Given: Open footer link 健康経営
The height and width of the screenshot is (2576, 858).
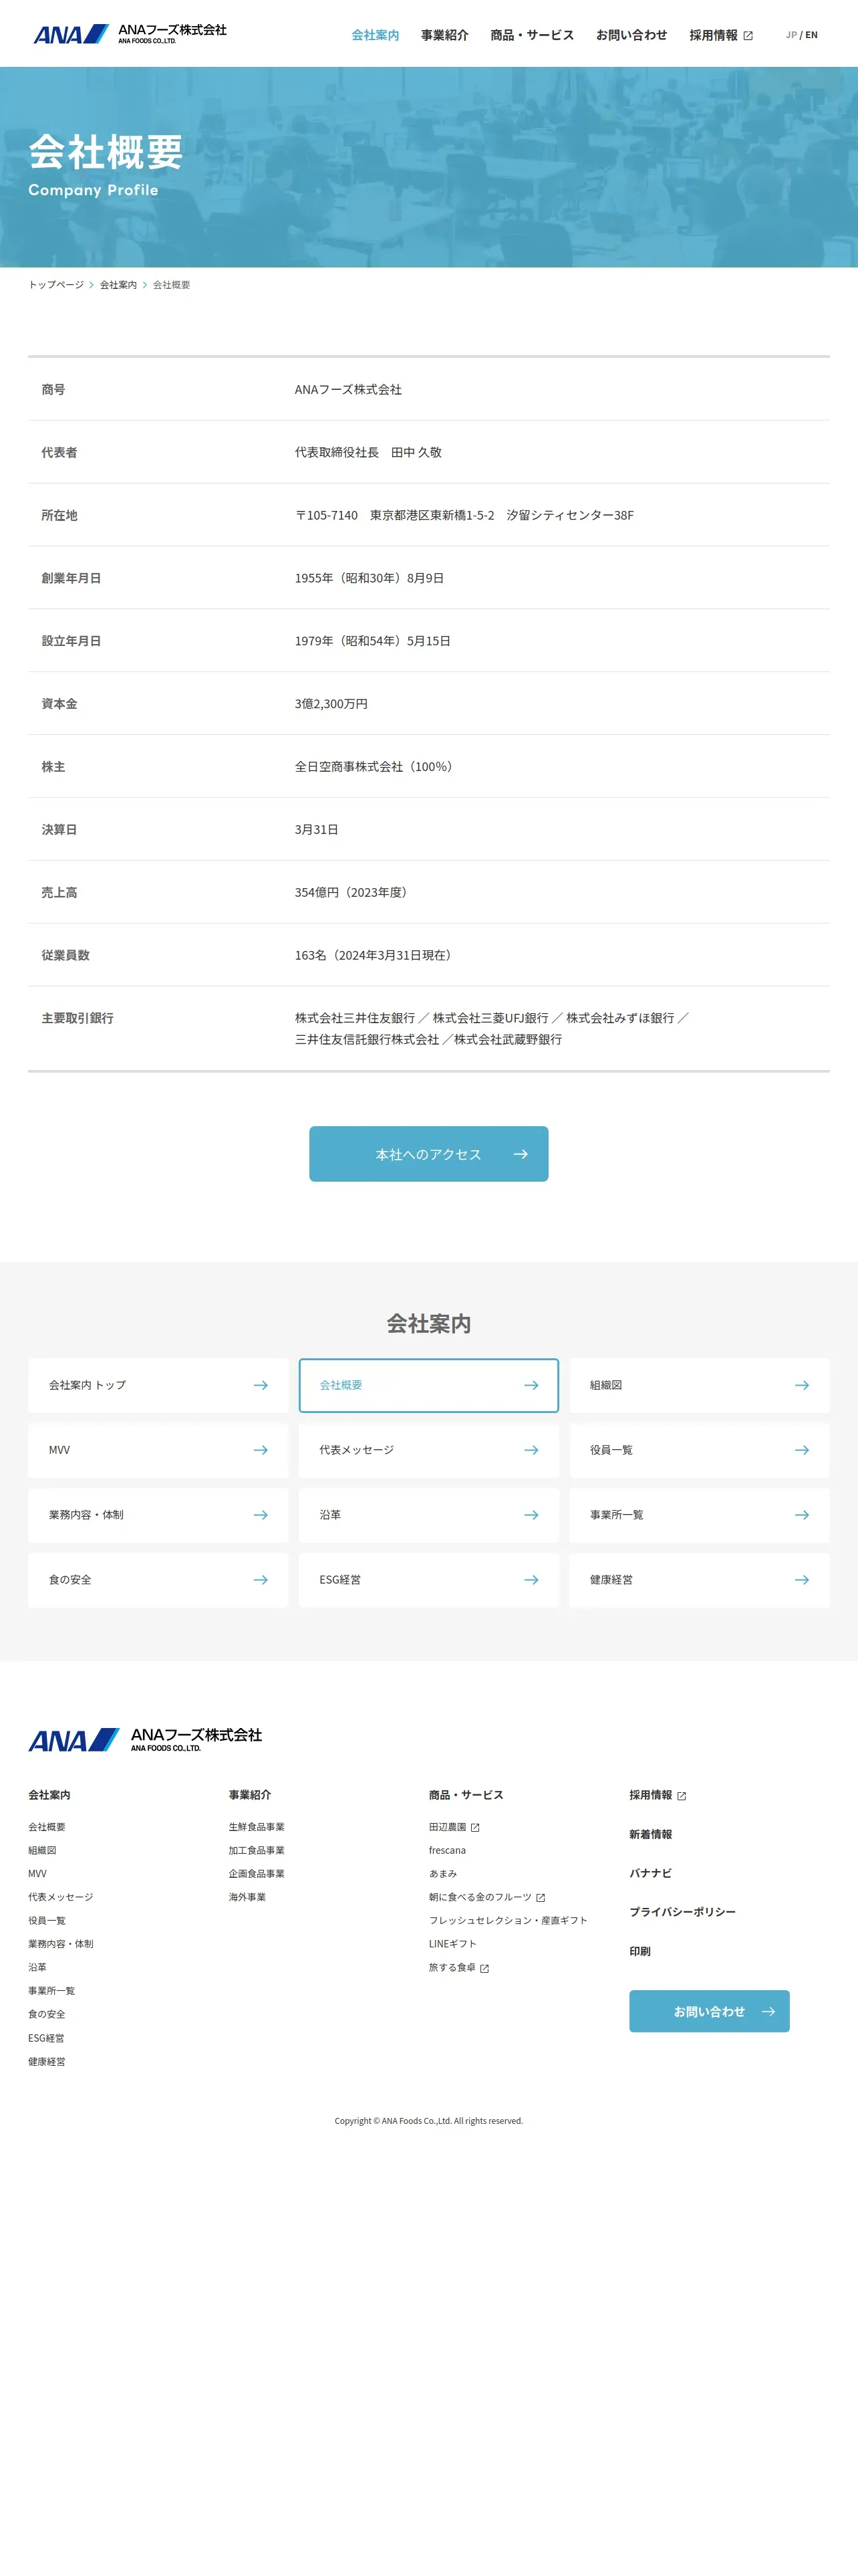Looking at the screenshot, I should 47,2061.
